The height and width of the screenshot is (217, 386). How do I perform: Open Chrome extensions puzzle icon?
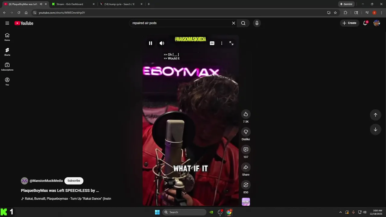coord(346,13)
